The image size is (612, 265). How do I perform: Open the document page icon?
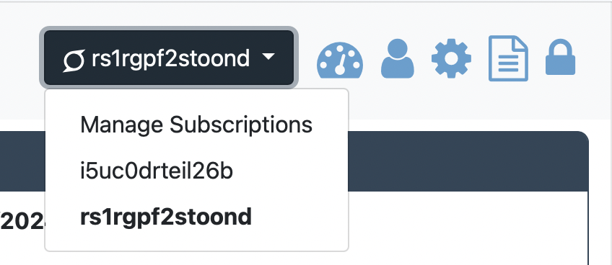click(x=508, y=58)
